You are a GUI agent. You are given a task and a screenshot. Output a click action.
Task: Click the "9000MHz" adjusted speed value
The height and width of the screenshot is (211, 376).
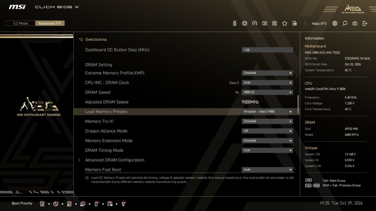[250, 102]
